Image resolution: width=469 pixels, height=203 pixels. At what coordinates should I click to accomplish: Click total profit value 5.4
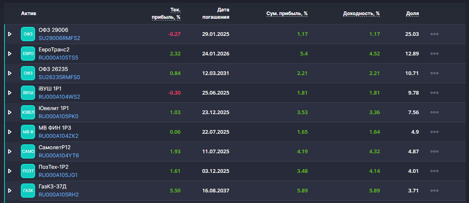(304, 53)
